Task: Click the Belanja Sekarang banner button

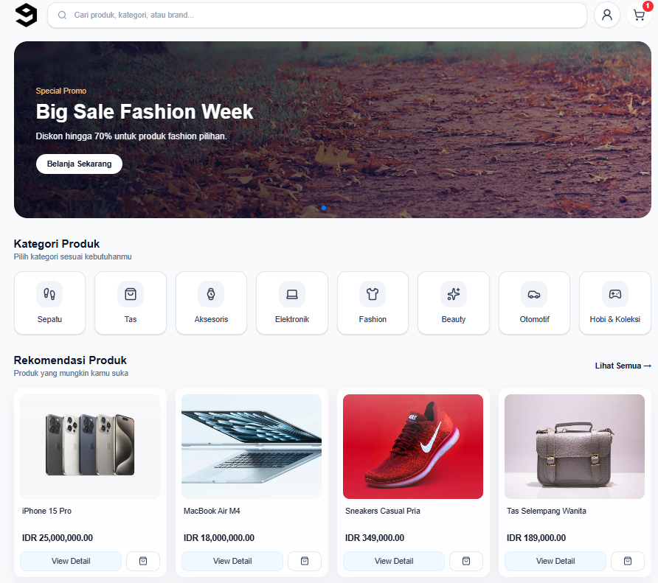Action: (x=80, y=164)
